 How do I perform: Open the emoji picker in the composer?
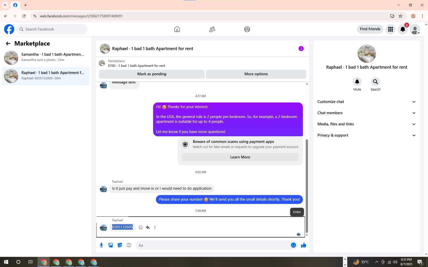click(293, 245)
